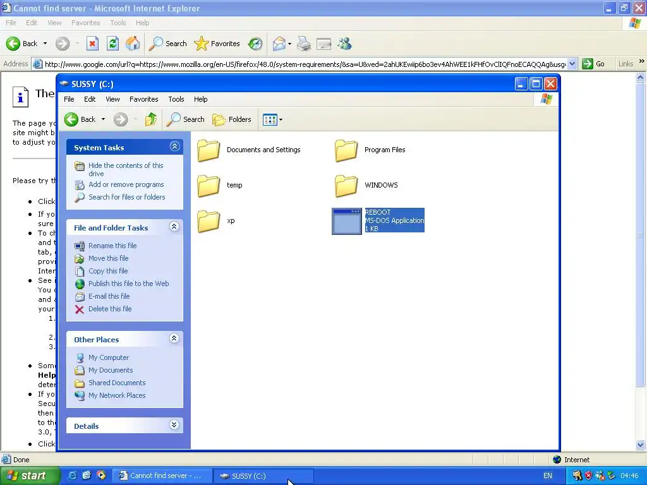Click Rename this file
The image size is (647, 485).
tap(112, 246)
